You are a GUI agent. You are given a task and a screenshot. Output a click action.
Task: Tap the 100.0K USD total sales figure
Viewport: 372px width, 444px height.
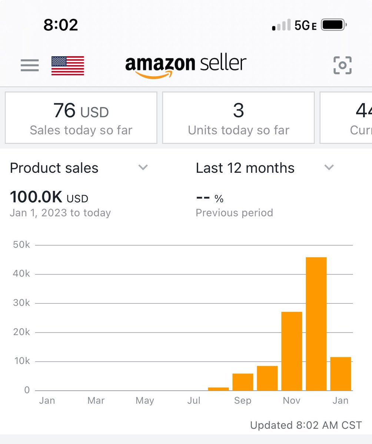49,197
